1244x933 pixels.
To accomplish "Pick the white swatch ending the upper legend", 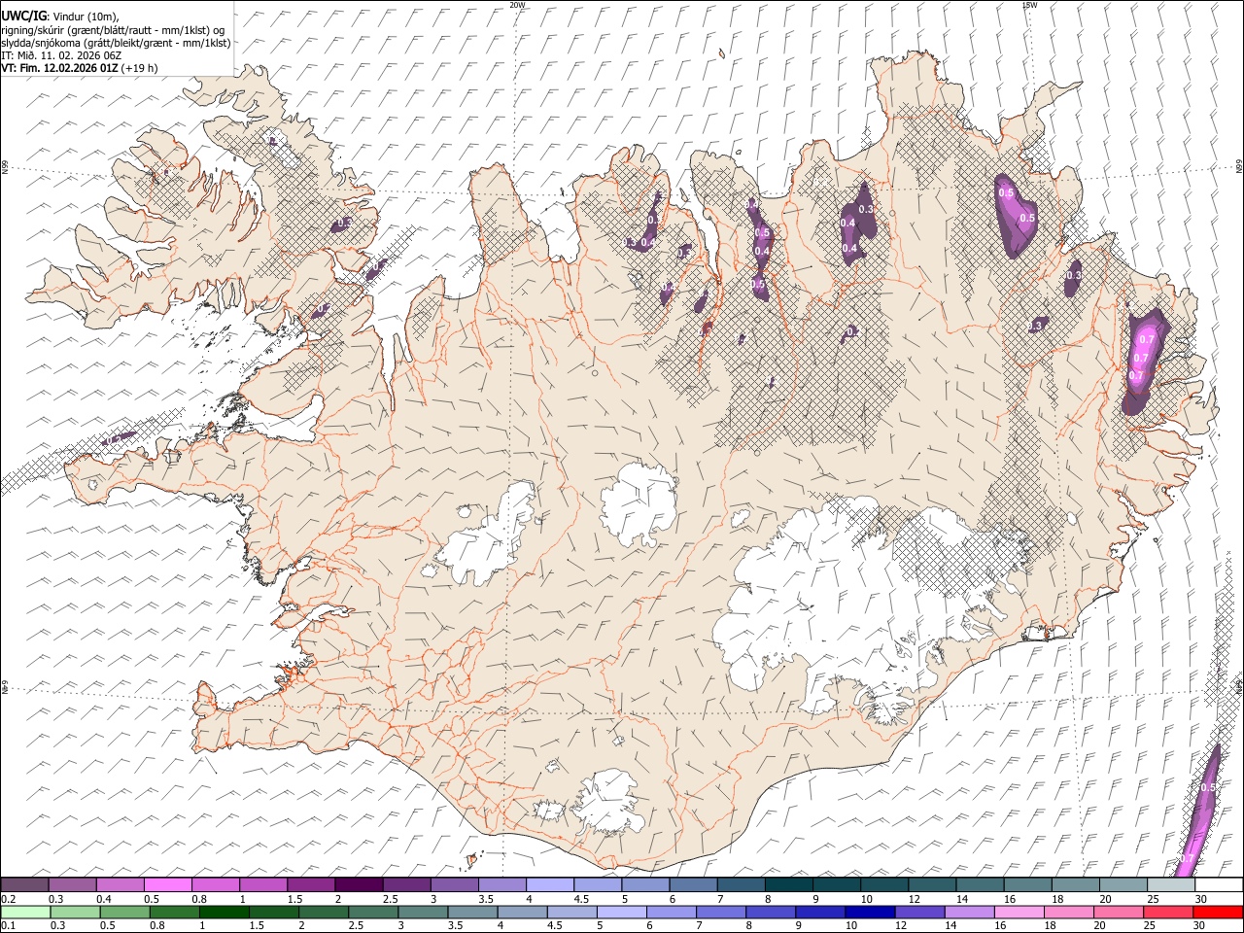I will (x=1219, y=884).
